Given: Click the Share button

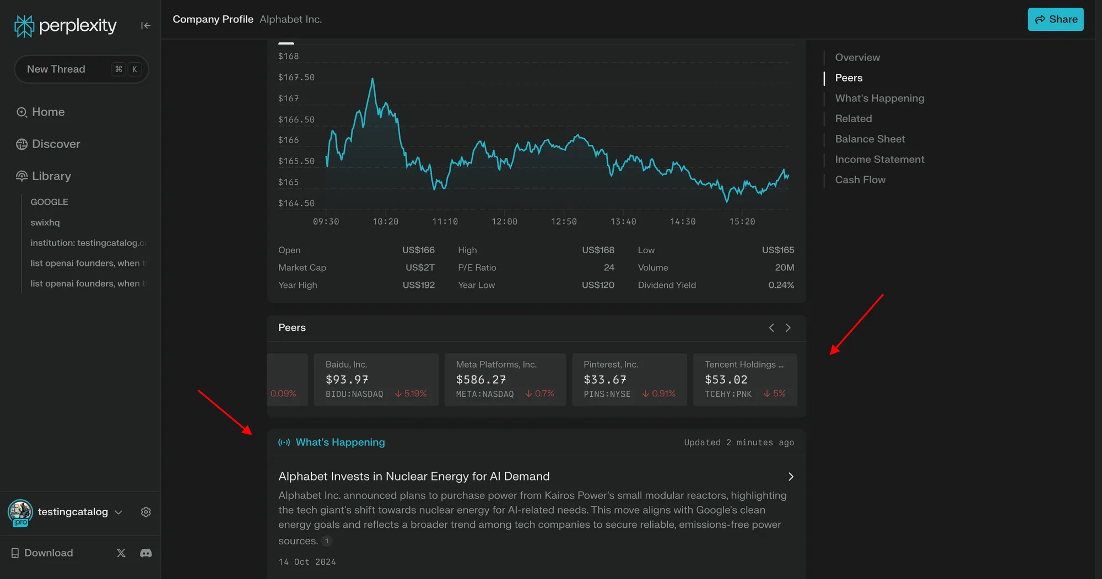Looking at the screenshot, I should click(x=1055, y=19).
